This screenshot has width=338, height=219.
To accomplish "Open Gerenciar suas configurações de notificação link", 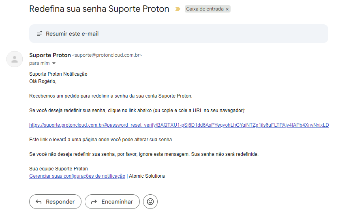I will [x=77, y=176].
